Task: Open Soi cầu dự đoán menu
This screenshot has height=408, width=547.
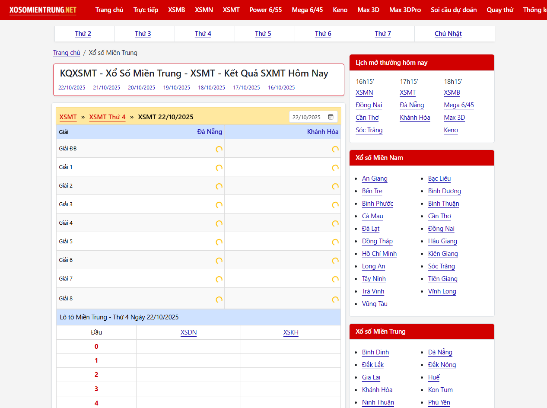Action: point(454,10)
